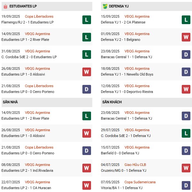Open Copa Sudamericana competition link
This screenshot has width=192, height=192.
pos(140,182)
